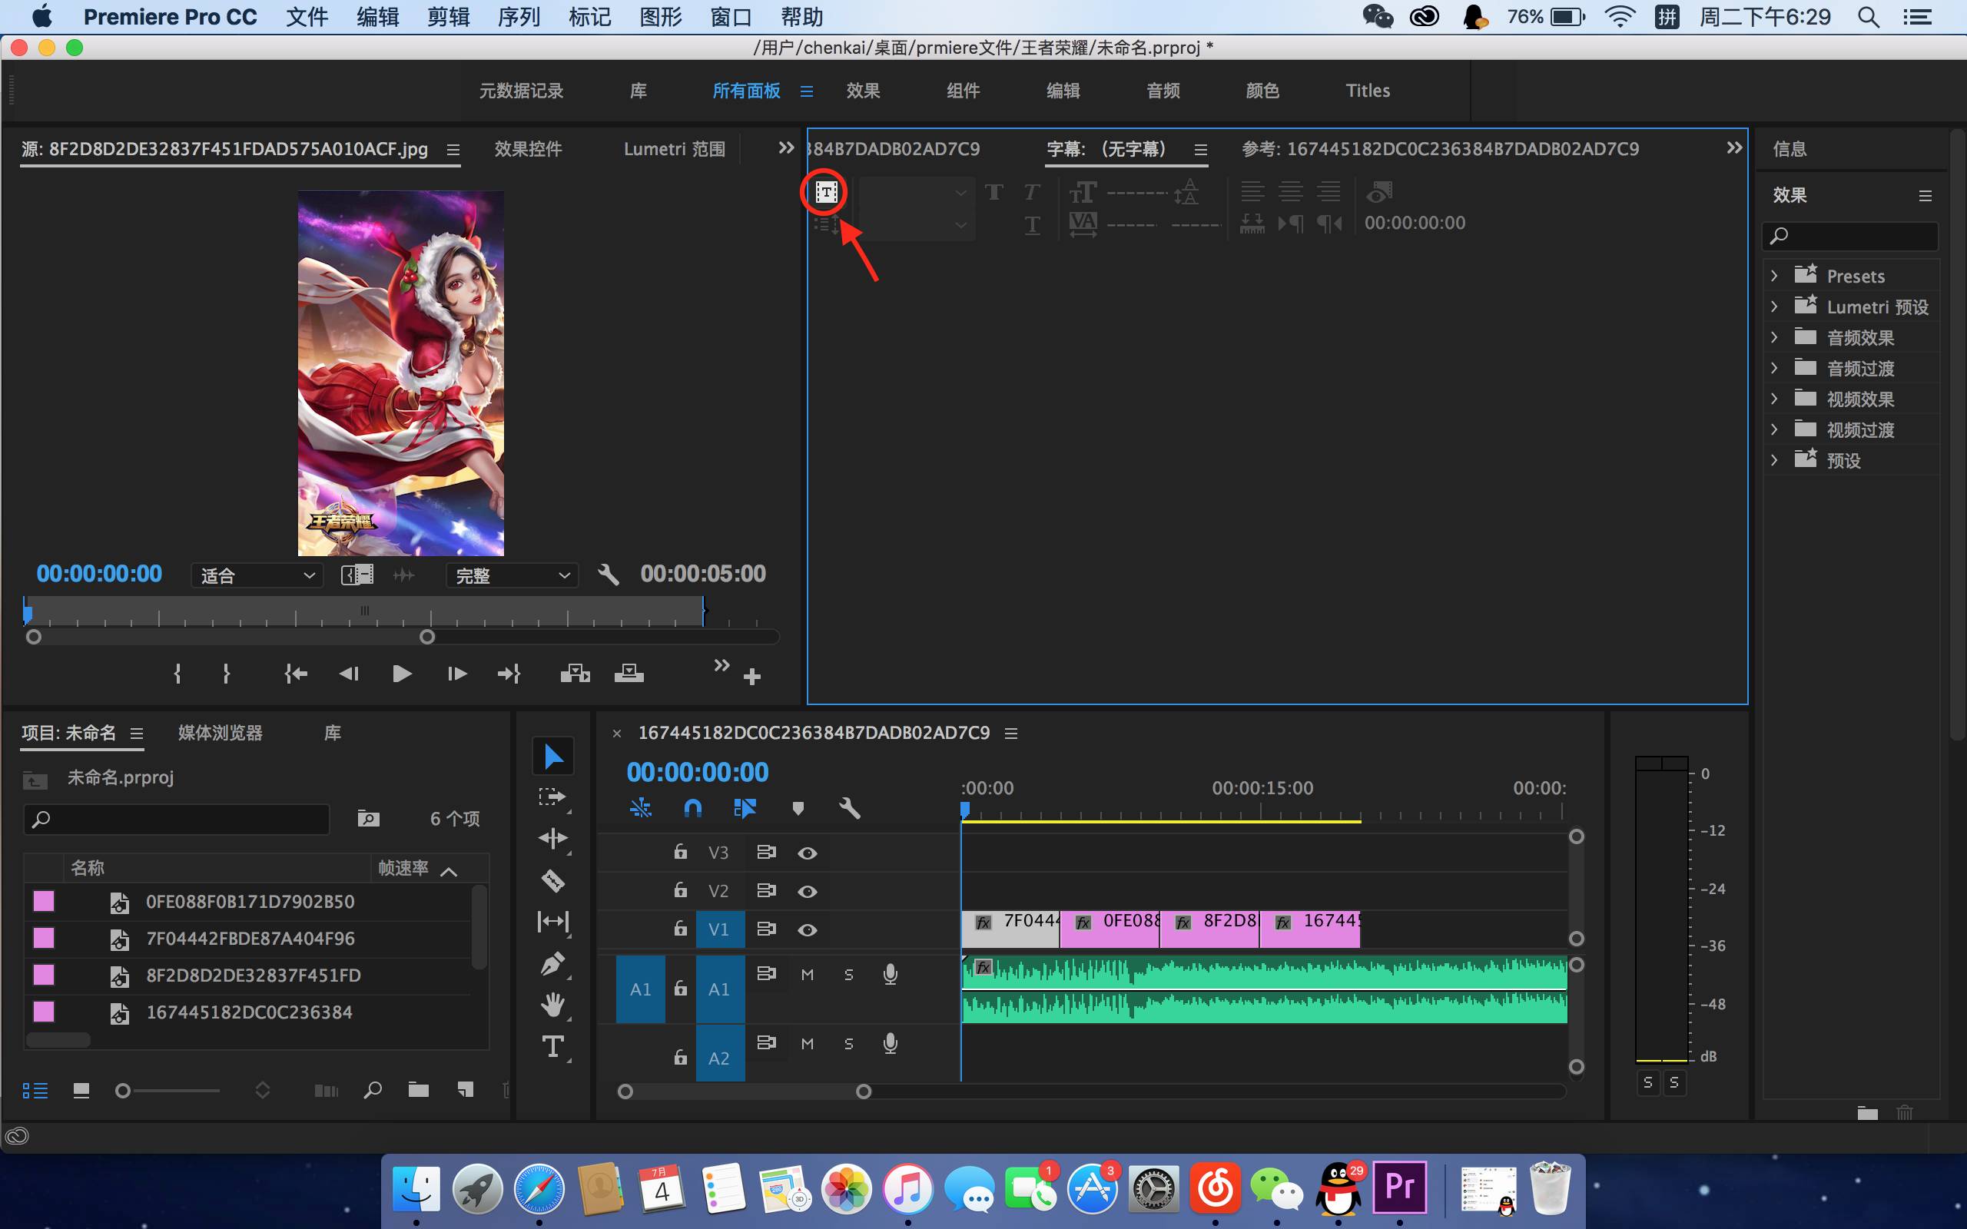This screenshot has width=1967, height=1229.
Task: Open the button editor plus icon
Action: tap(752, 676)
